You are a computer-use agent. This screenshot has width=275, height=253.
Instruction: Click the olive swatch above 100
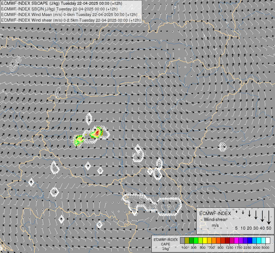(187, 240)
